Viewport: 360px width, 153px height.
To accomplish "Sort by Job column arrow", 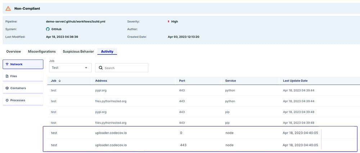I will pyautogui.click(x=60, y=81).
